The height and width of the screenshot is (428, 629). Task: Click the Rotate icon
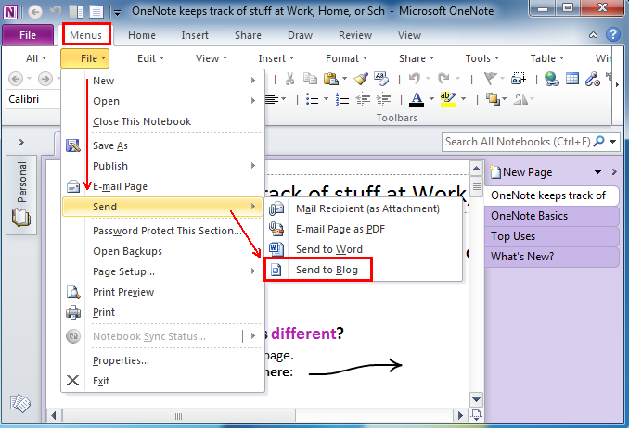pyautogui.click(x=520, y=99)
